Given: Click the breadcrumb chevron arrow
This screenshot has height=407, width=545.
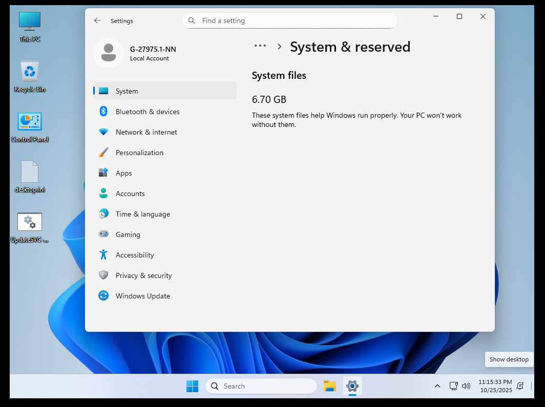Looking at the screenshot, I should tap(280, 47).
